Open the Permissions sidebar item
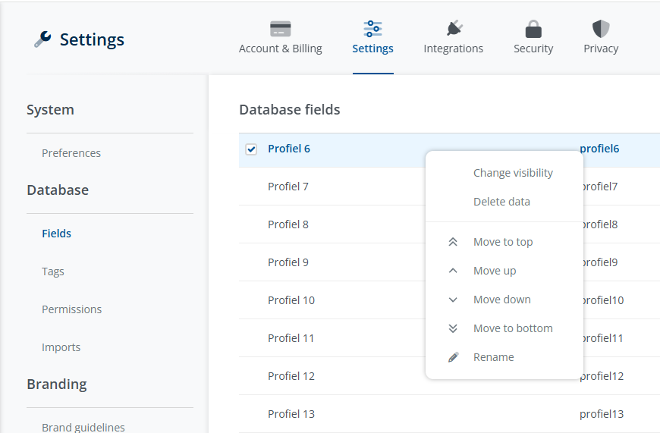This screenshot has width=660, height=433. [x=71, y=309]
